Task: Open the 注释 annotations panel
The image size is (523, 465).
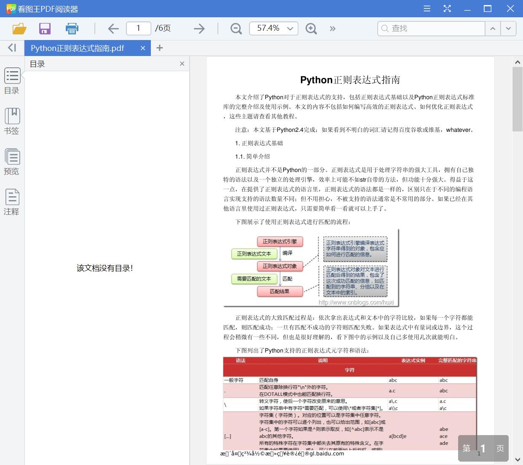Action: coord(12,202)
